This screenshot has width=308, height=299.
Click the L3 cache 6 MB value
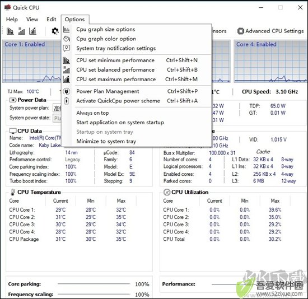(259, 181)
